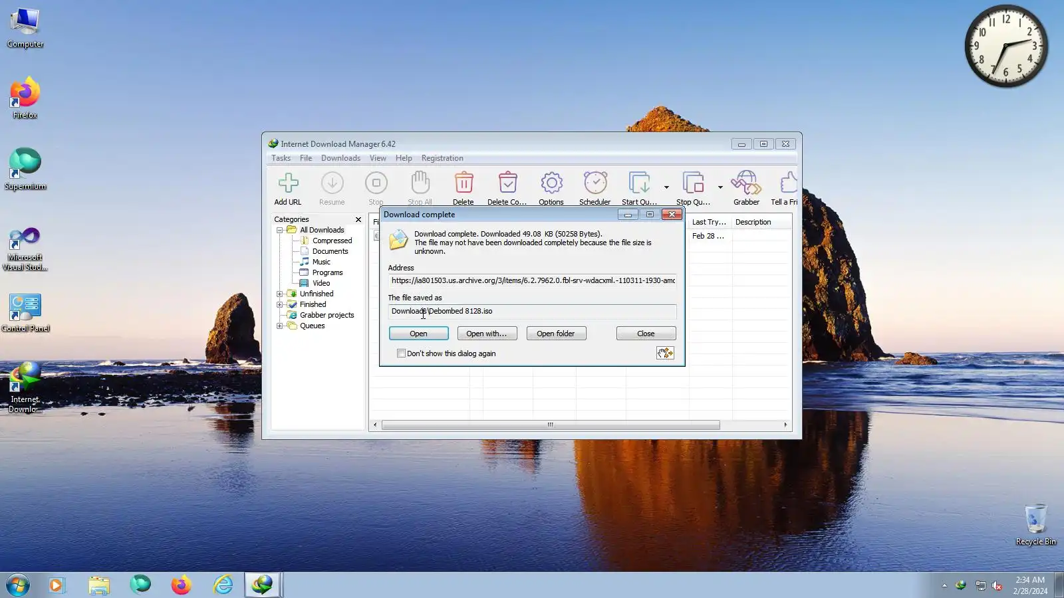
Task: Open the Help menu
Action: click(404, 158)
